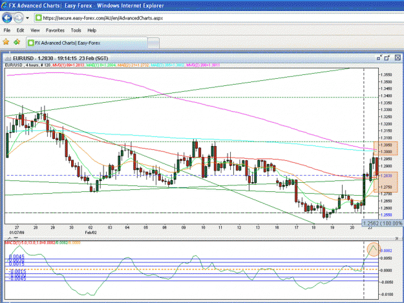Click the orange circle on MACD peak
Viewport: 404px width, 303px height.
[x=374, y=249]
